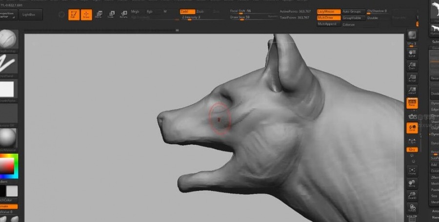Toggle the M material channel
The image size is (439, 222).
[x=165, y=12]
